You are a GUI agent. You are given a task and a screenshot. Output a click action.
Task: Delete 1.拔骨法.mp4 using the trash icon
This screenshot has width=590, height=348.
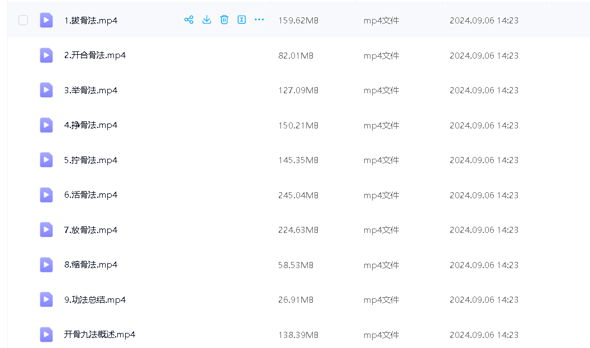tap(224, 20)
